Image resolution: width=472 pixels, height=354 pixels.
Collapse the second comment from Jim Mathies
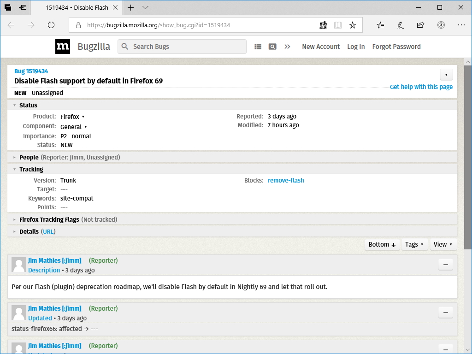click(445, 312)
